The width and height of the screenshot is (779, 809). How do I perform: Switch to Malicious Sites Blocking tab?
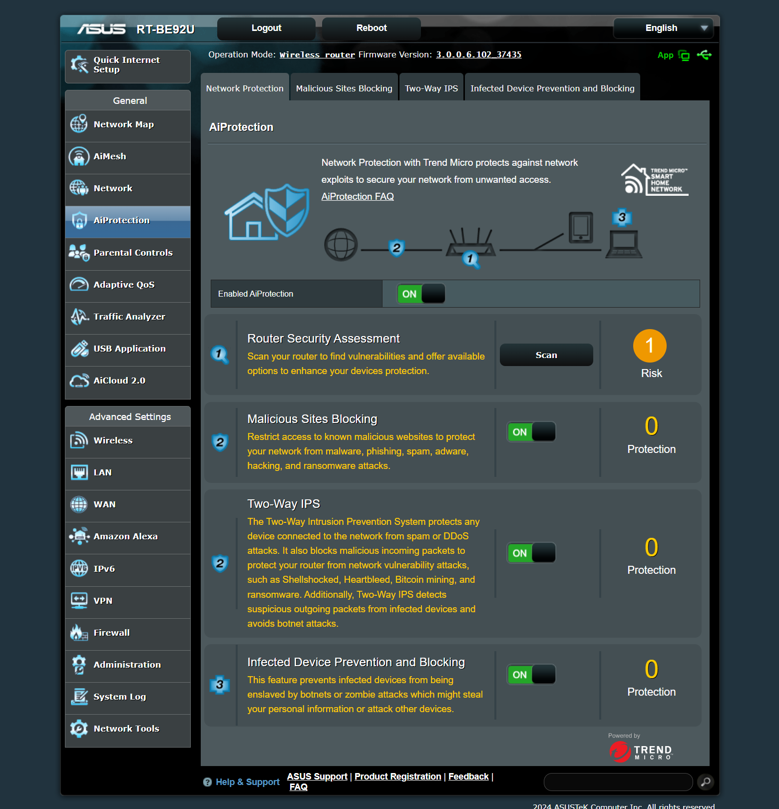(x=344, y=88)
